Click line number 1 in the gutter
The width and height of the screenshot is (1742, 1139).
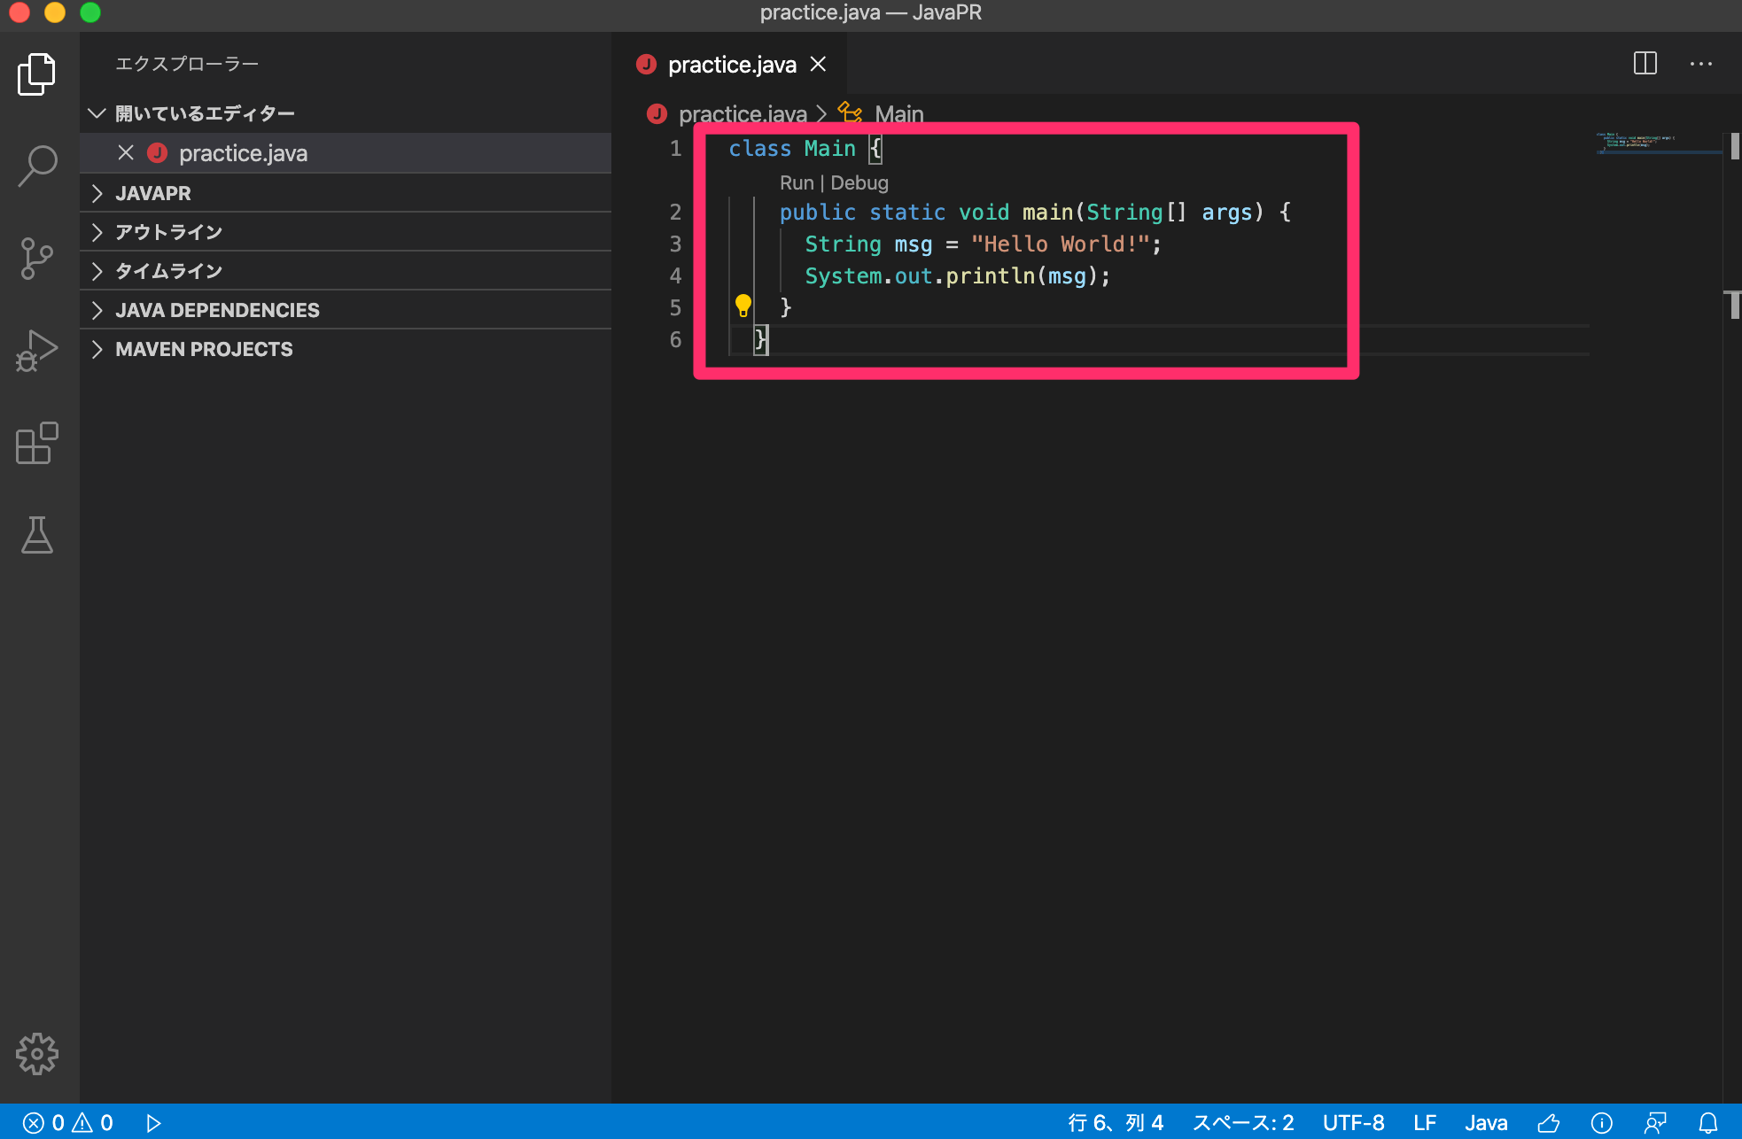(675, 148)
